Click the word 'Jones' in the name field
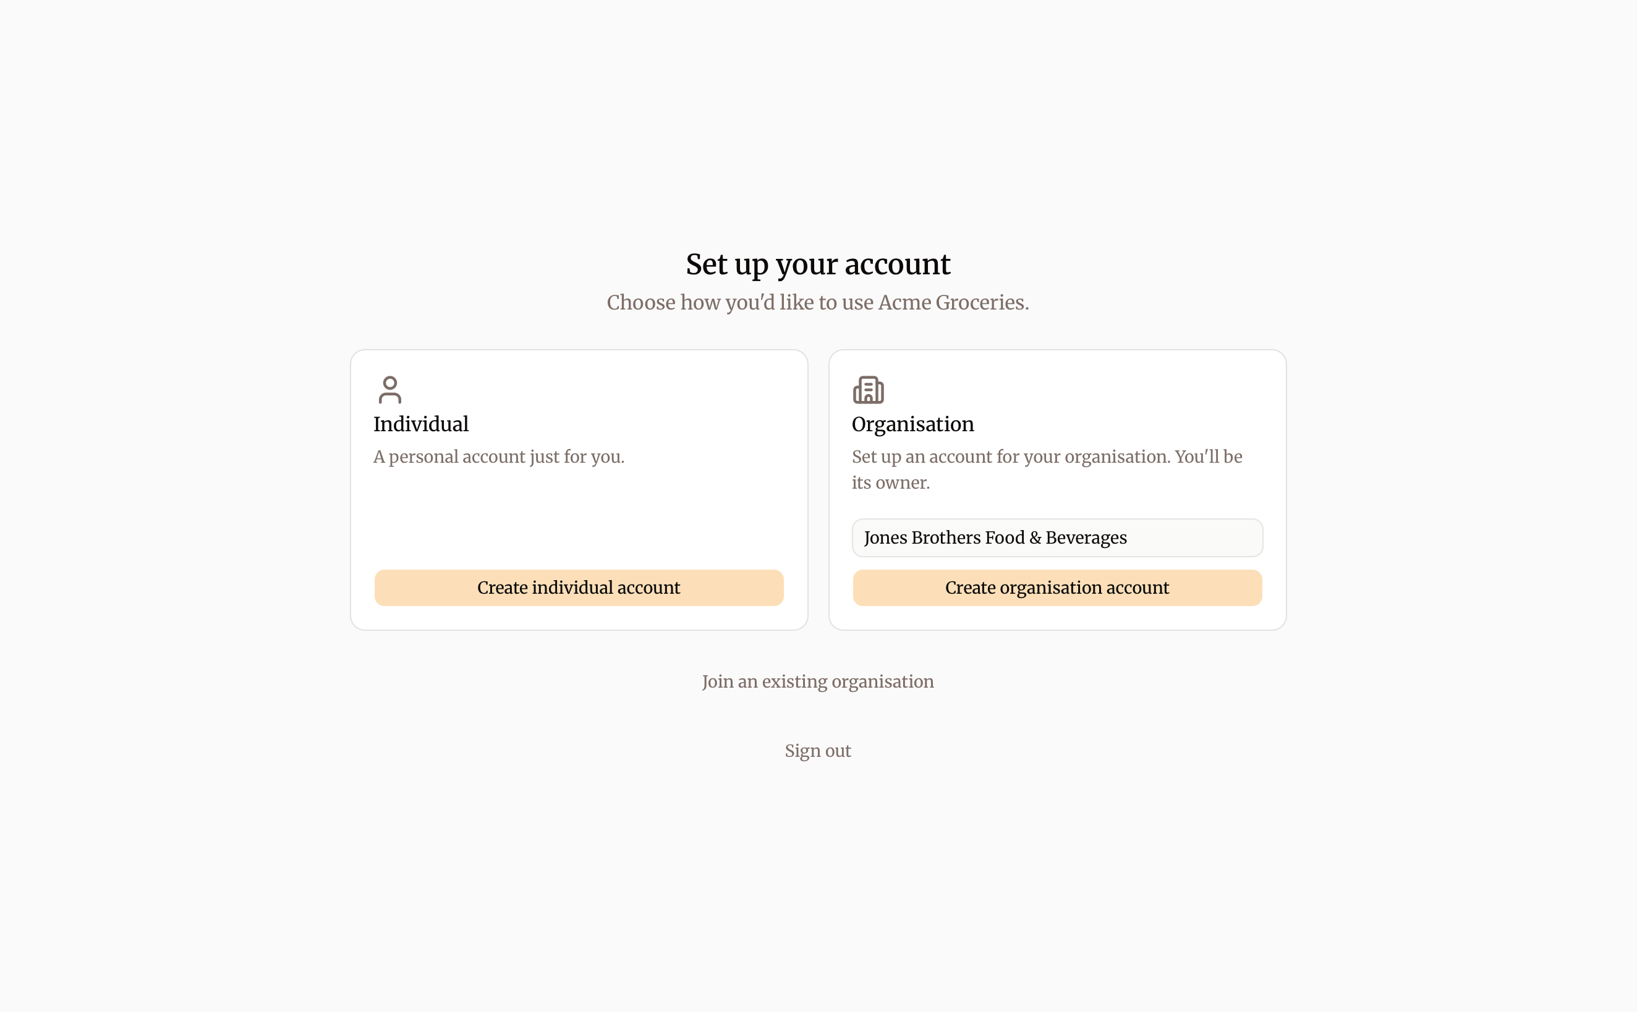This screenshot has height=1012, width=1637. (885, 538)
